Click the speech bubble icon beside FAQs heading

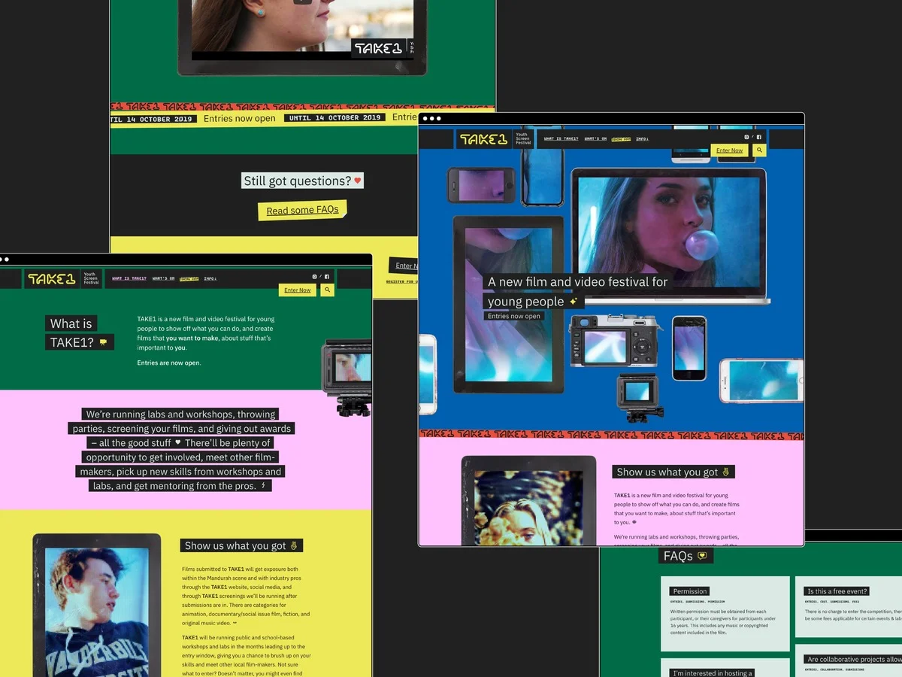coord(702,556)
